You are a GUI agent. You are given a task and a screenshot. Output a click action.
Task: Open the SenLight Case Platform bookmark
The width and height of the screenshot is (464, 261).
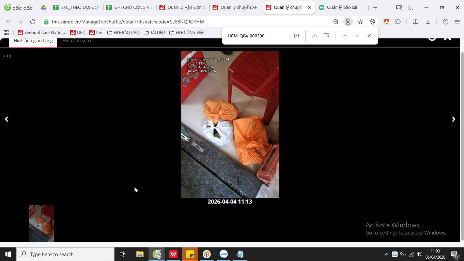coord(42,33)
